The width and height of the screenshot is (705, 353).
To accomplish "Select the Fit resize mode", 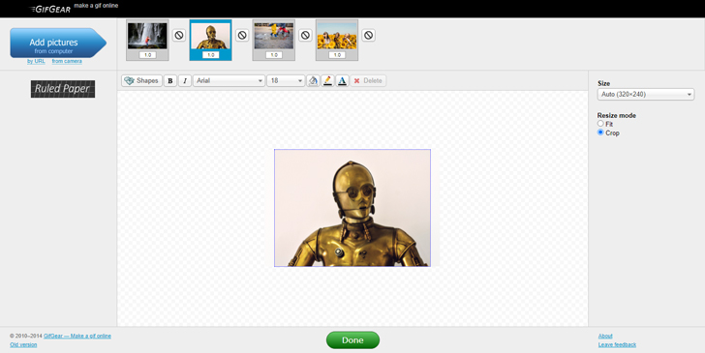I will click(600, 124).
